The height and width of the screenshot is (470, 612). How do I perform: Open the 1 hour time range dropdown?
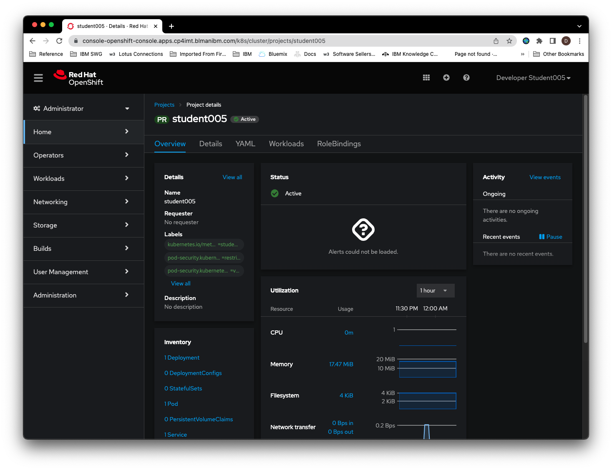pyautogui.click(x=436, y=290)
